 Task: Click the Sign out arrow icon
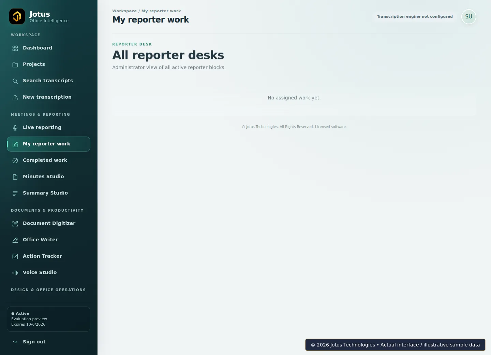tap(15, 342)
